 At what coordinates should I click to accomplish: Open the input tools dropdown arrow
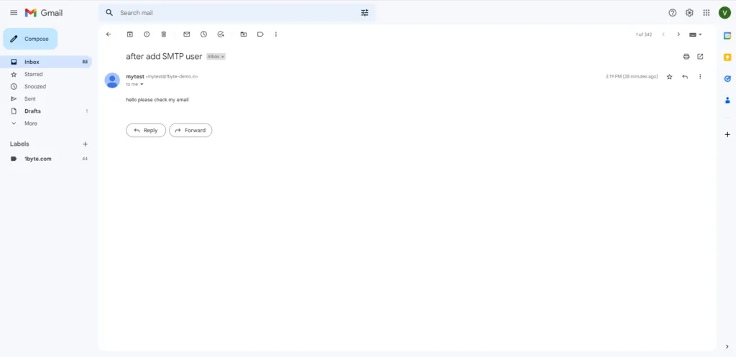click(700, 34)
